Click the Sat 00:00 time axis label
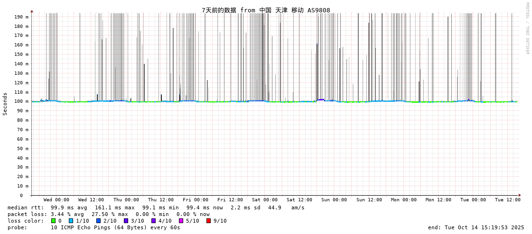The width and height of the screenshot is (532, 234). click(x=265, y=200)
